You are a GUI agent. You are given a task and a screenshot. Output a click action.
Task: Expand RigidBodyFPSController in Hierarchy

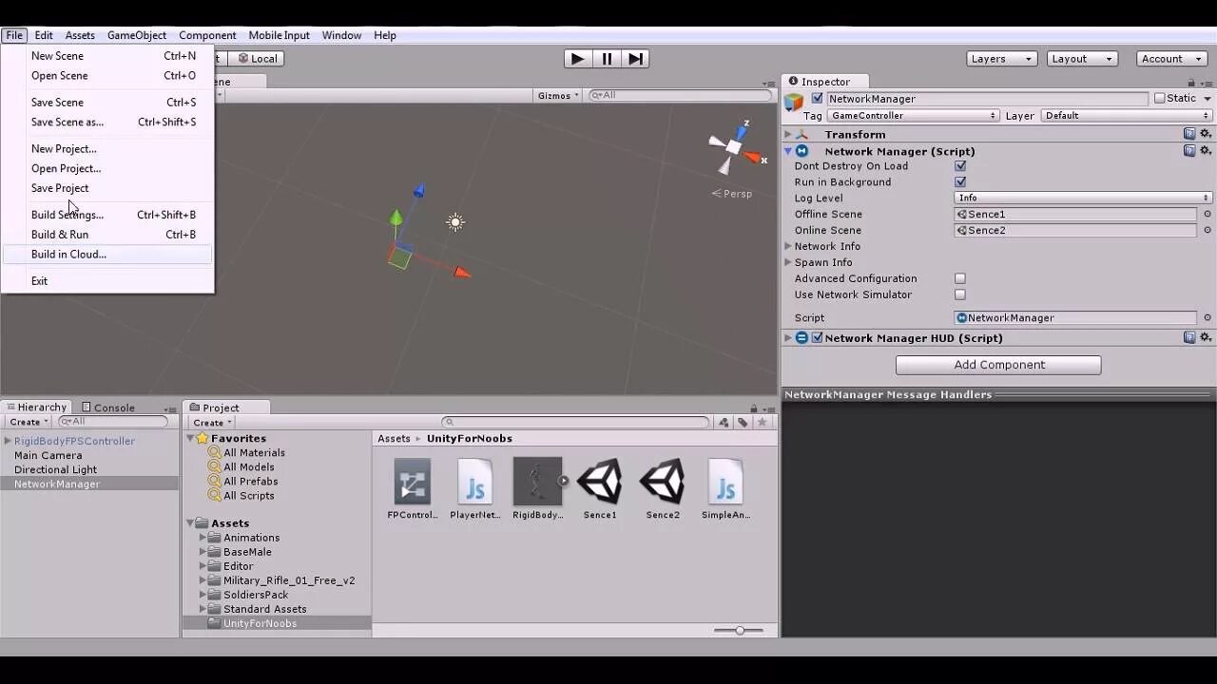click(x=8, y=441)
